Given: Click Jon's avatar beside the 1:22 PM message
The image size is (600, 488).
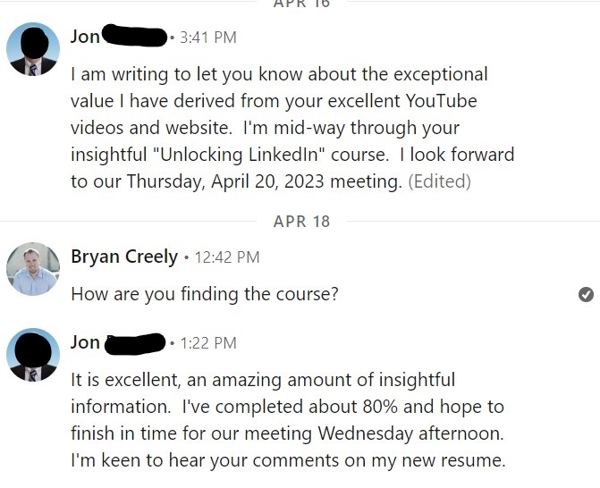Looking at the screenshot, I should point(33,355).
